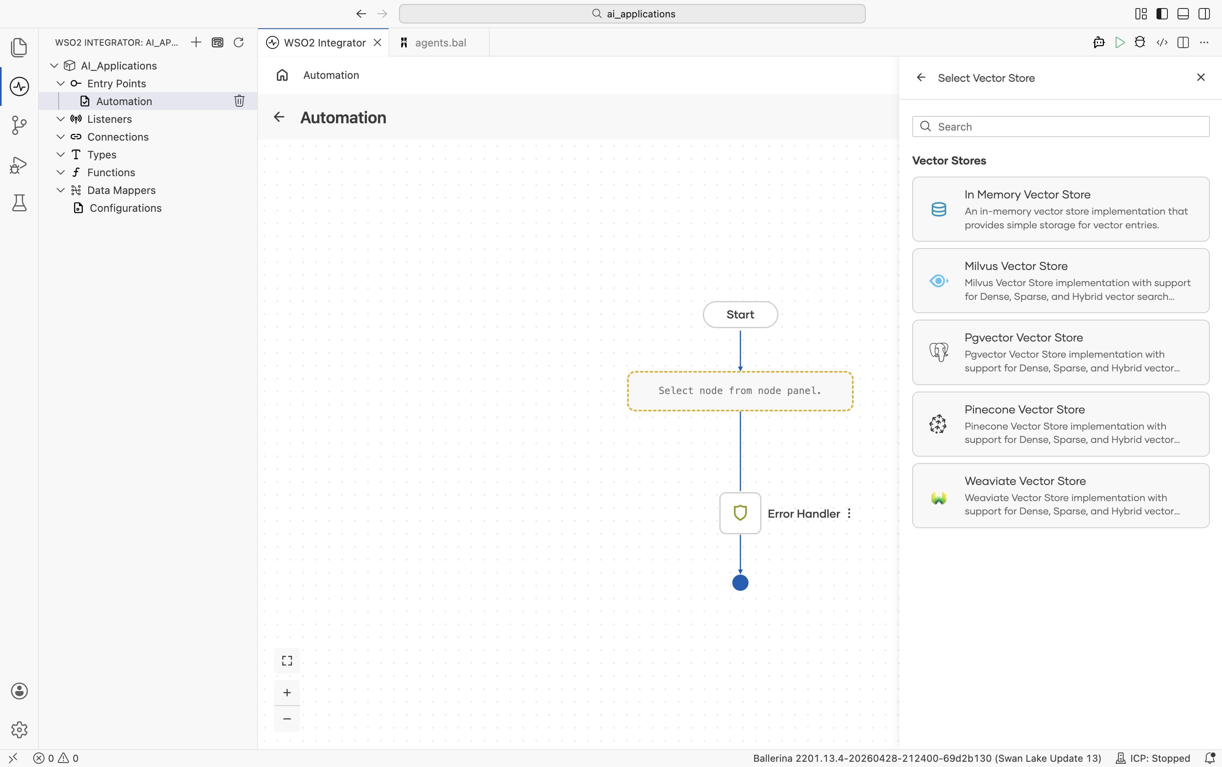Expand the Data Mappers section
The height and width of the screenshot is (767, 1222).
pos(60,190)
